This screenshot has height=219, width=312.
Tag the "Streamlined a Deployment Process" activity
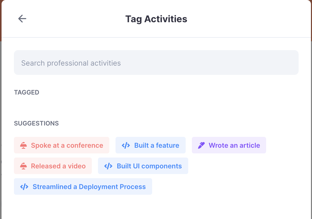83,186
